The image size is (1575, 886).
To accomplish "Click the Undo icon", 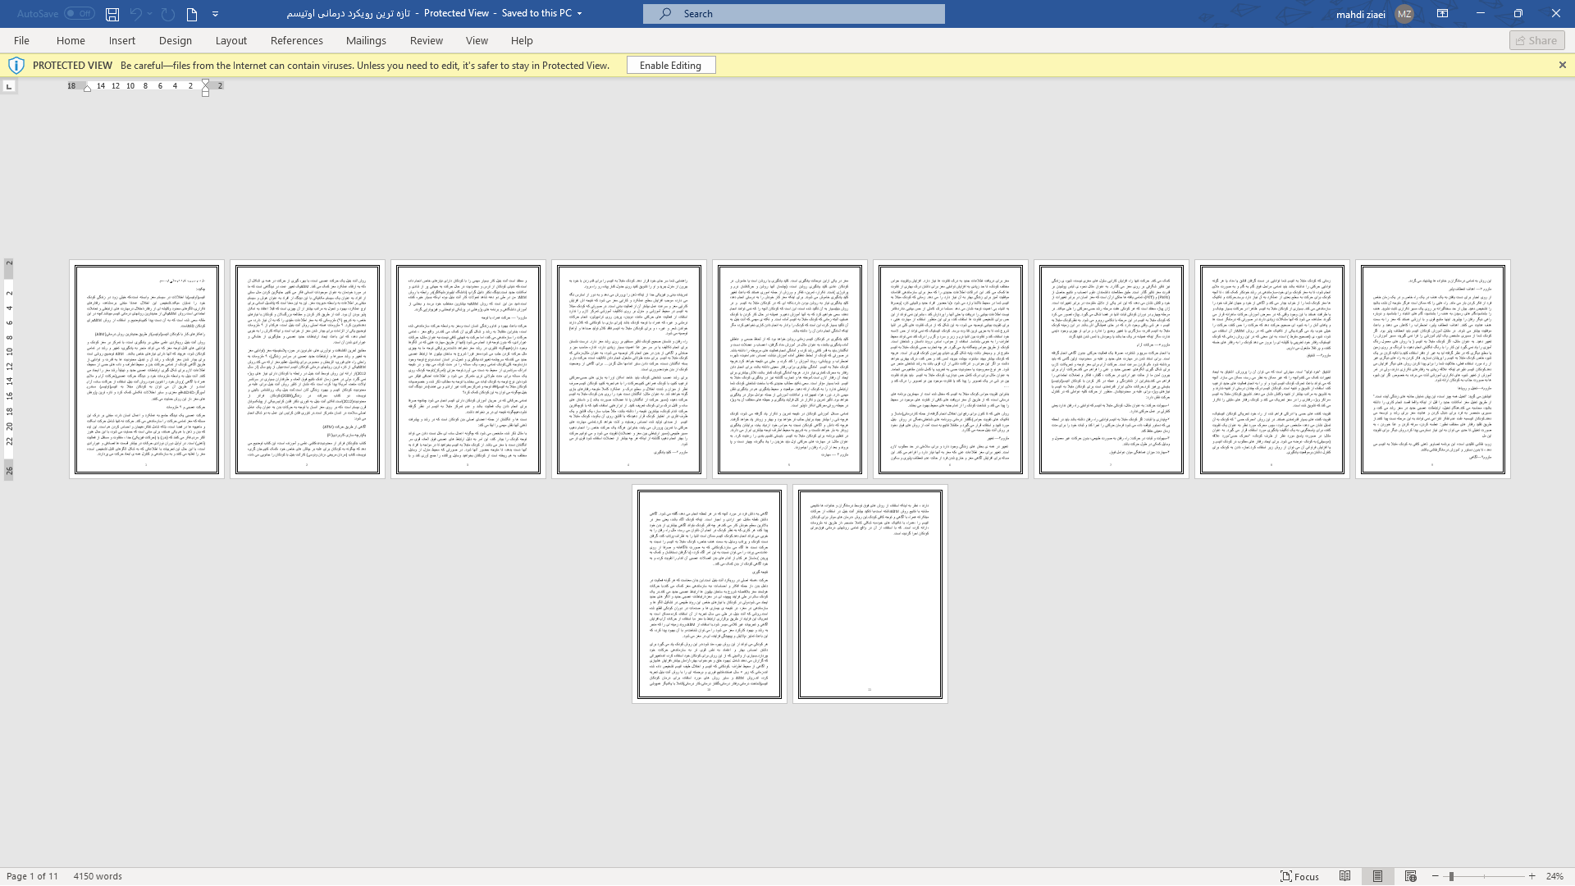I will (135, 13).
